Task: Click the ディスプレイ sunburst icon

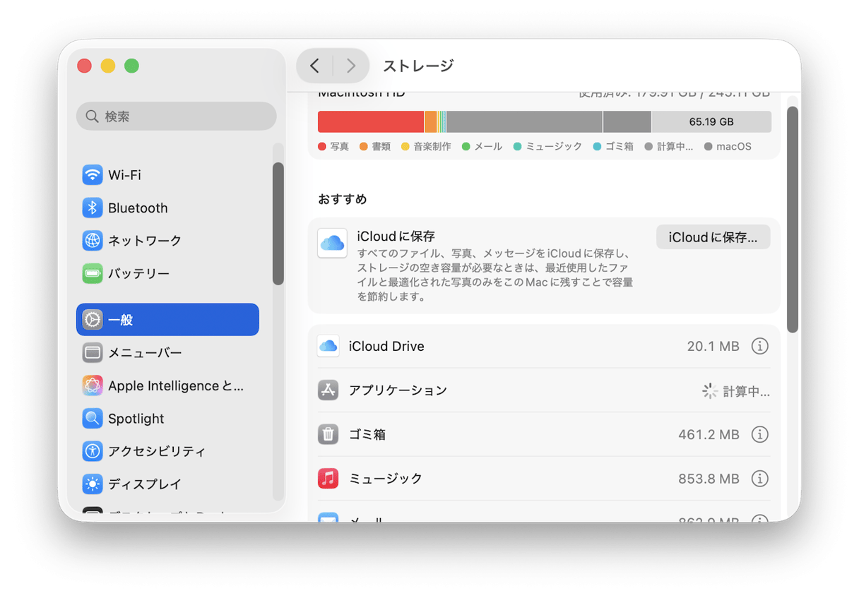Action: point(93,484)
